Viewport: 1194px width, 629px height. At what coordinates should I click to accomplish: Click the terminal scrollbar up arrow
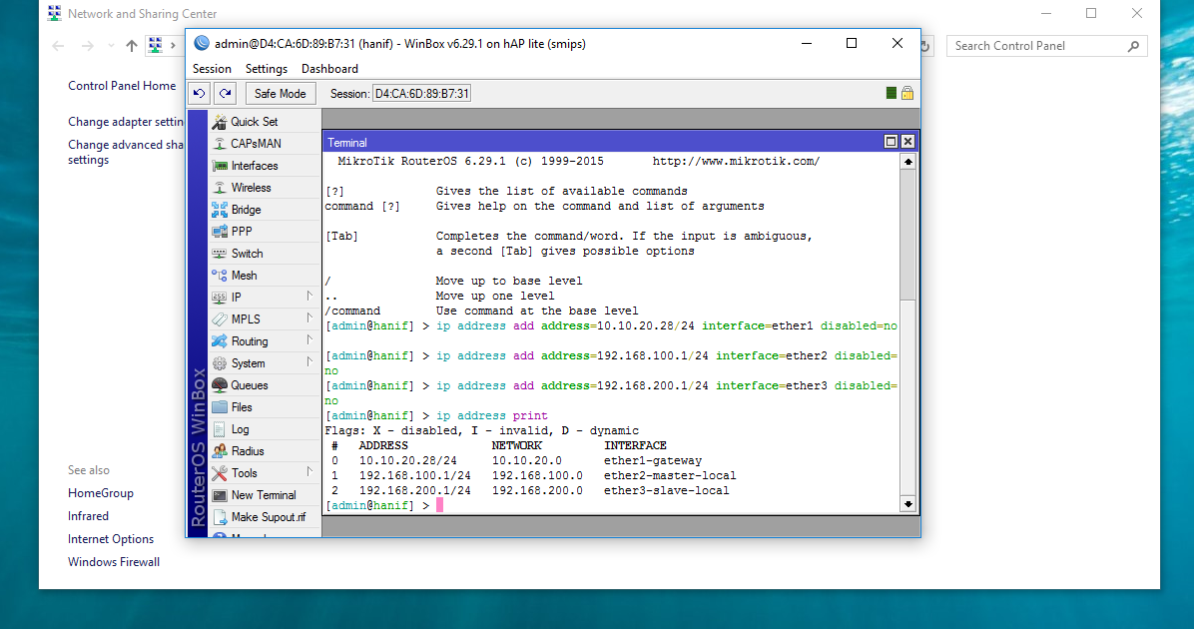907,162
